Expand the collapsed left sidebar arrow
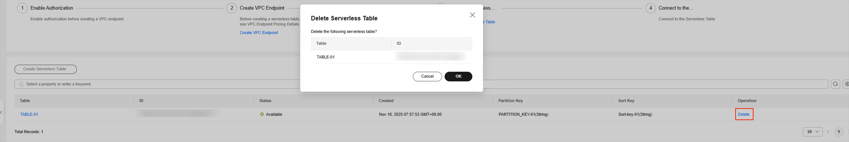849x142 pixels. point(1,112)
